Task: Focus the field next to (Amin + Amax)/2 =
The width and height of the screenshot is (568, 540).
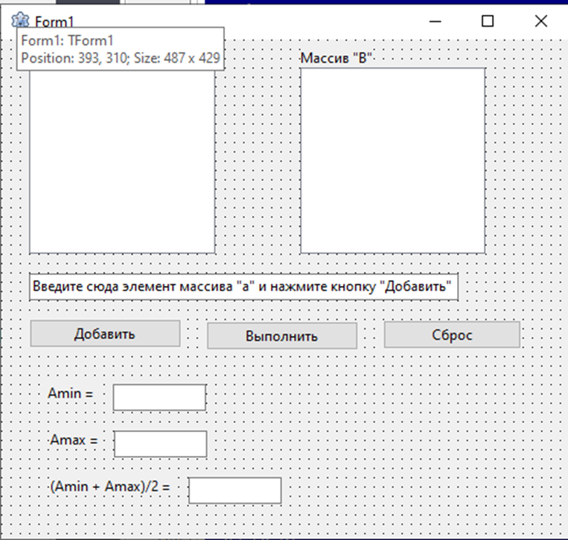Action: pyautogui.click(x=234, y=490)
